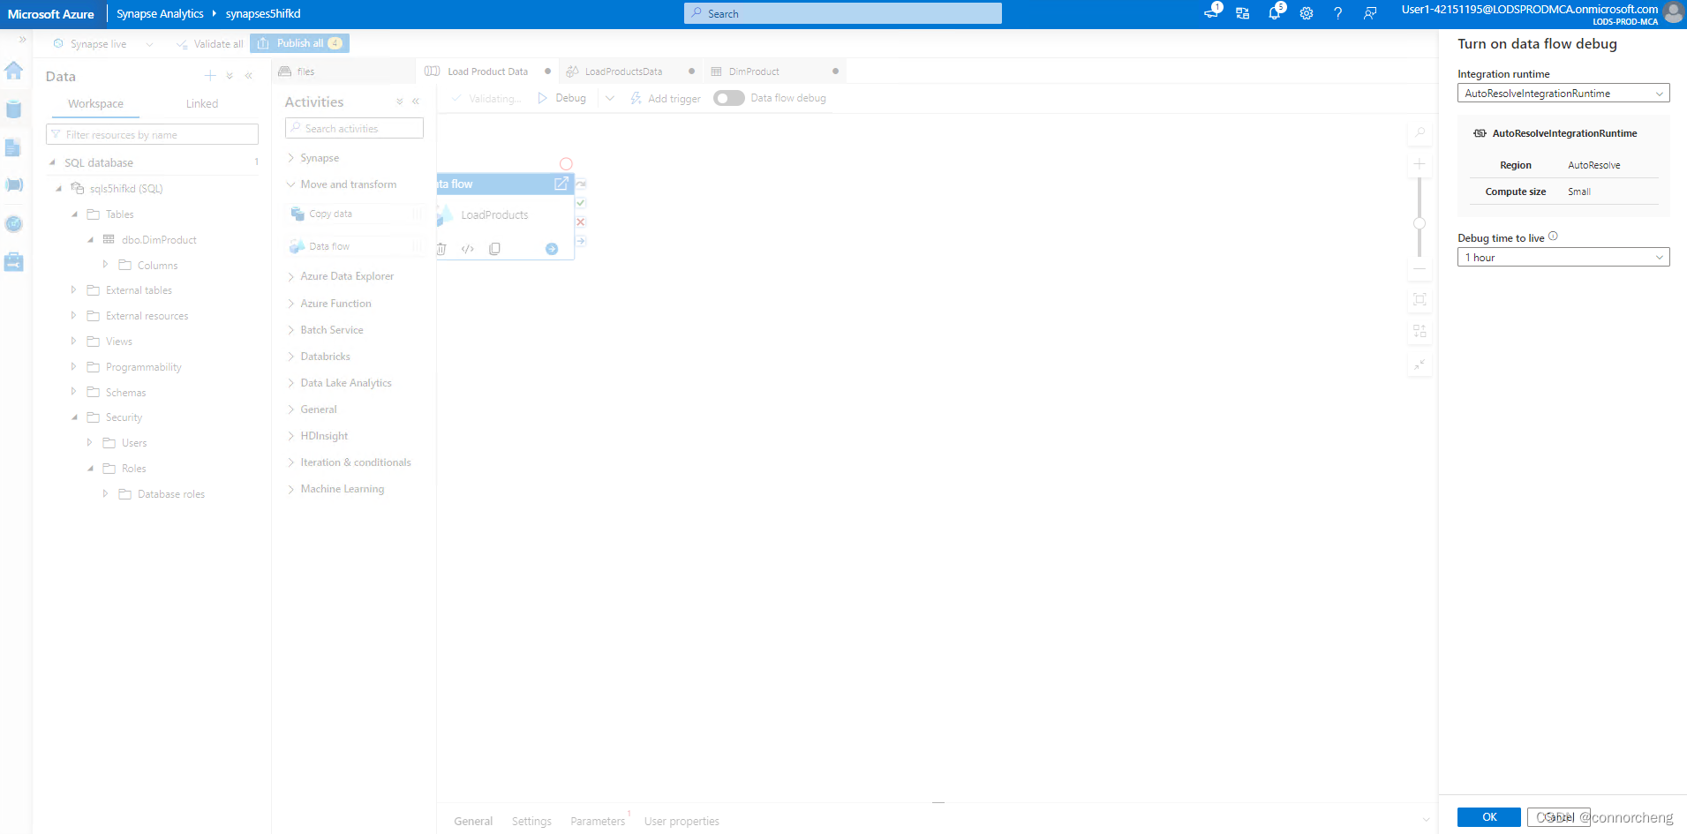Click OK to enable debug
This screenshot has height=834, width=1687.
pyautogui.click(x=1489, y=817)
